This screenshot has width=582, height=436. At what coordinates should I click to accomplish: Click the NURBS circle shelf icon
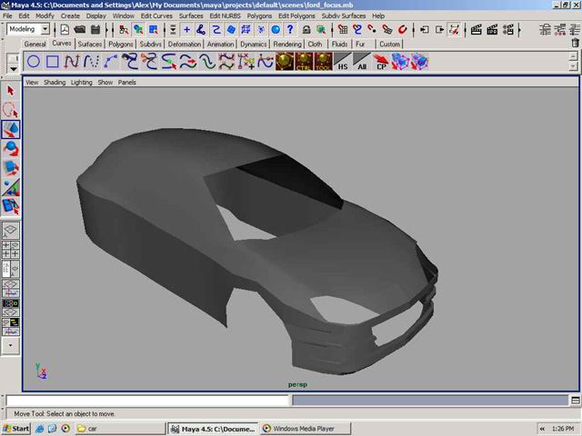point(33,62)
